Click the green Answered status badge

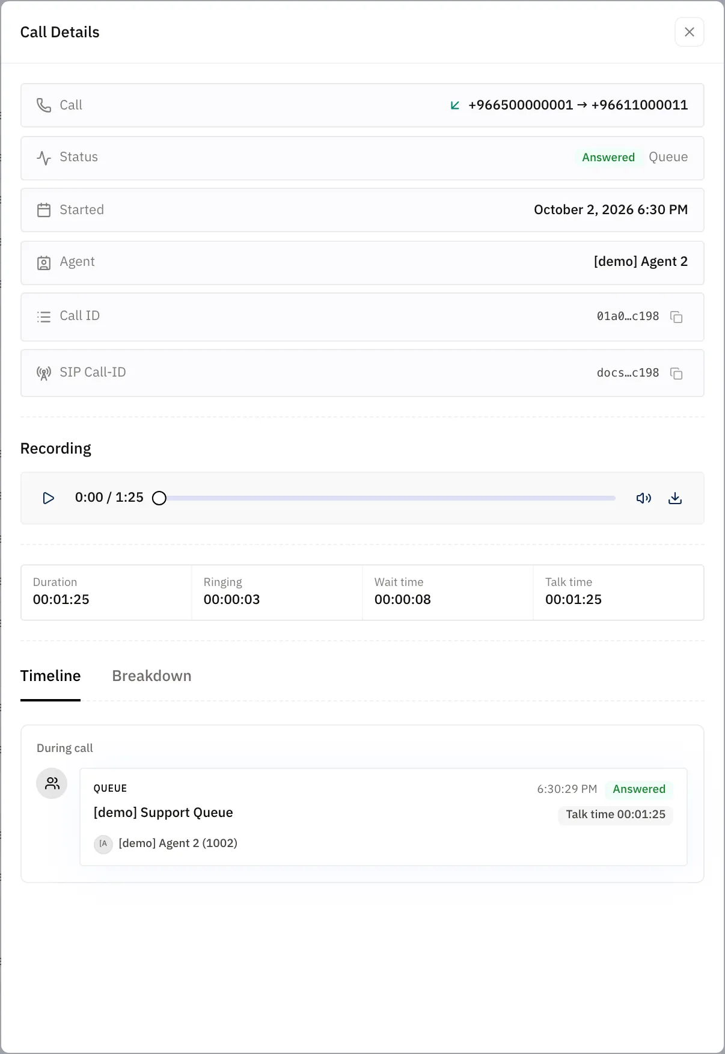pyautogui.click(x=608, y=157)
